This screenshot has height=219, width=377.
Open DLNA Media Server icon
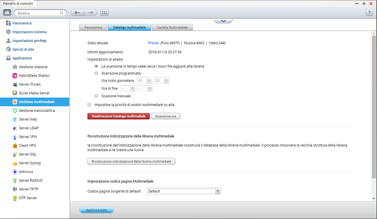(x=15, y=93)
